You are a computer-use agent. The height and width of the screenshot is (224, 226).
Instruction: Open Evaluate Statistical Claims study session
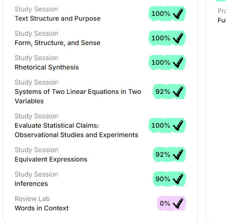click(x=77, y=130)
